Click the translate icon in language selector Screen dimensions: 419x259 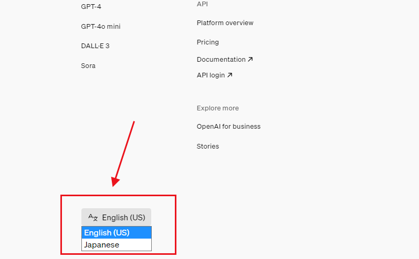[x=93, y=218]
